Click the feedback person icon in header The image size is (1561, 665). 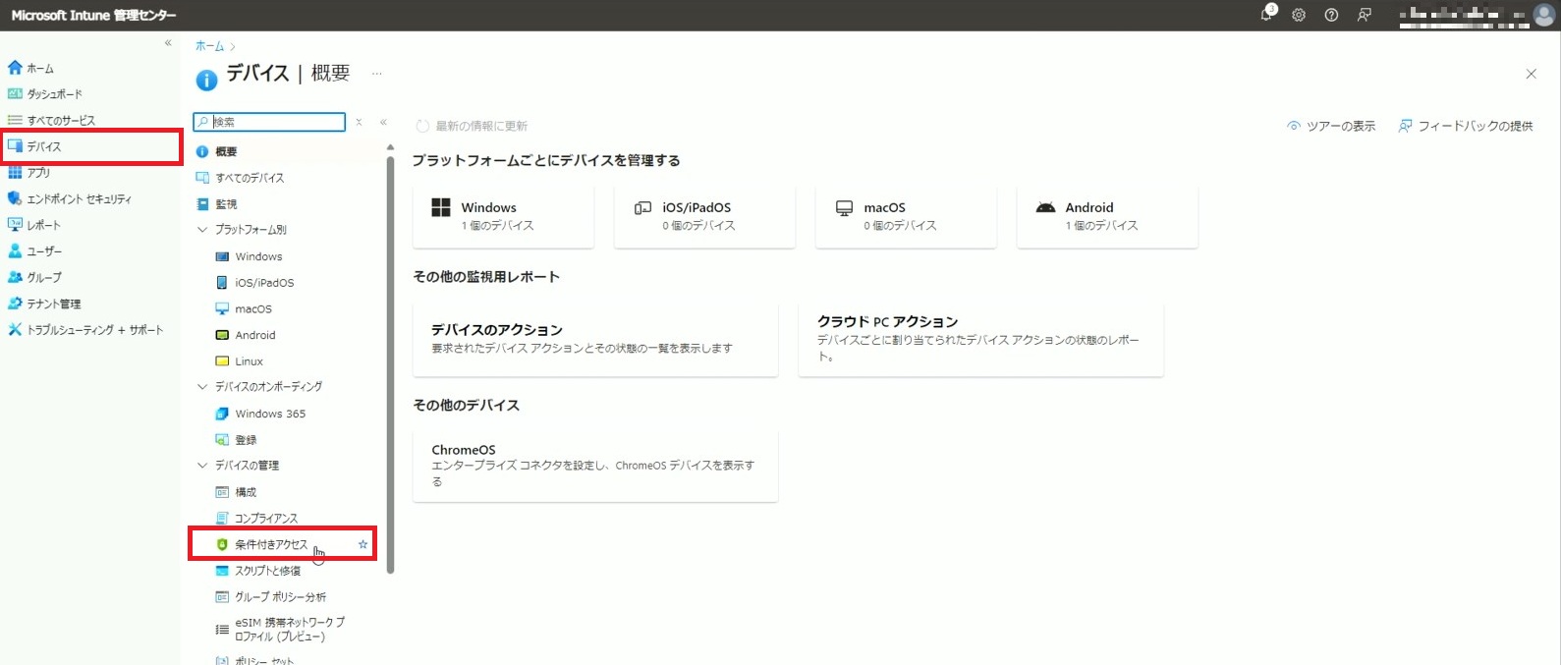point(1365,15)
